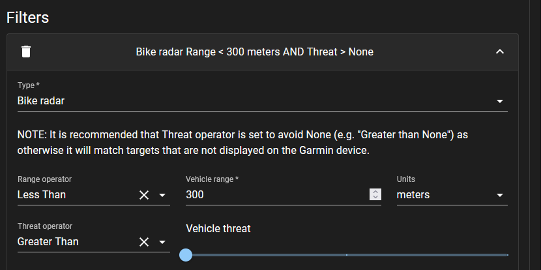Open the Threat operator dropdown arrow
This screenshot has width=541, height=270.
[x=162, y=242]
